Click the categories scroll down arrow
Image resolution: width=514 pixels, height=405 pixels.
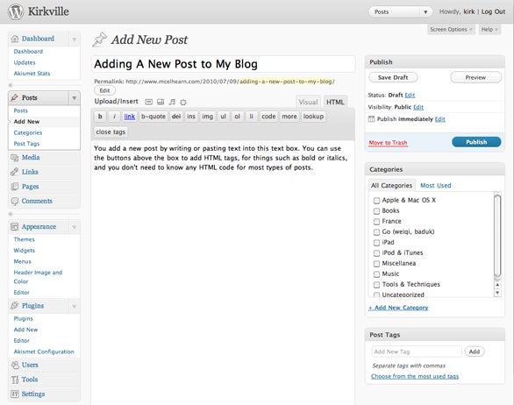497,293
